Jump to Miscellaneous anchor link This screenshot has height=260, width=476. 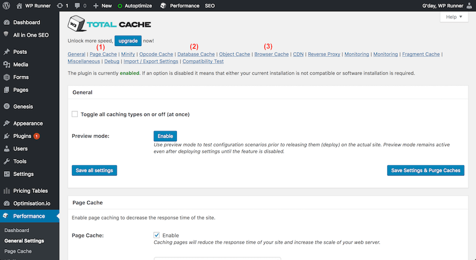point(84,61)
